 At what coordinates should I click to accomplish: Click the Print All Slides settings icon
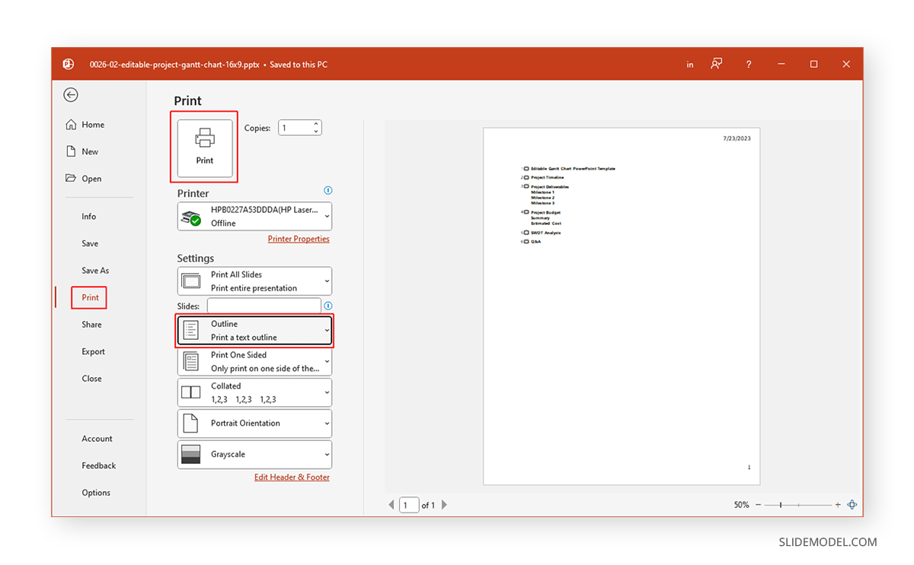[x=190, y=281]
